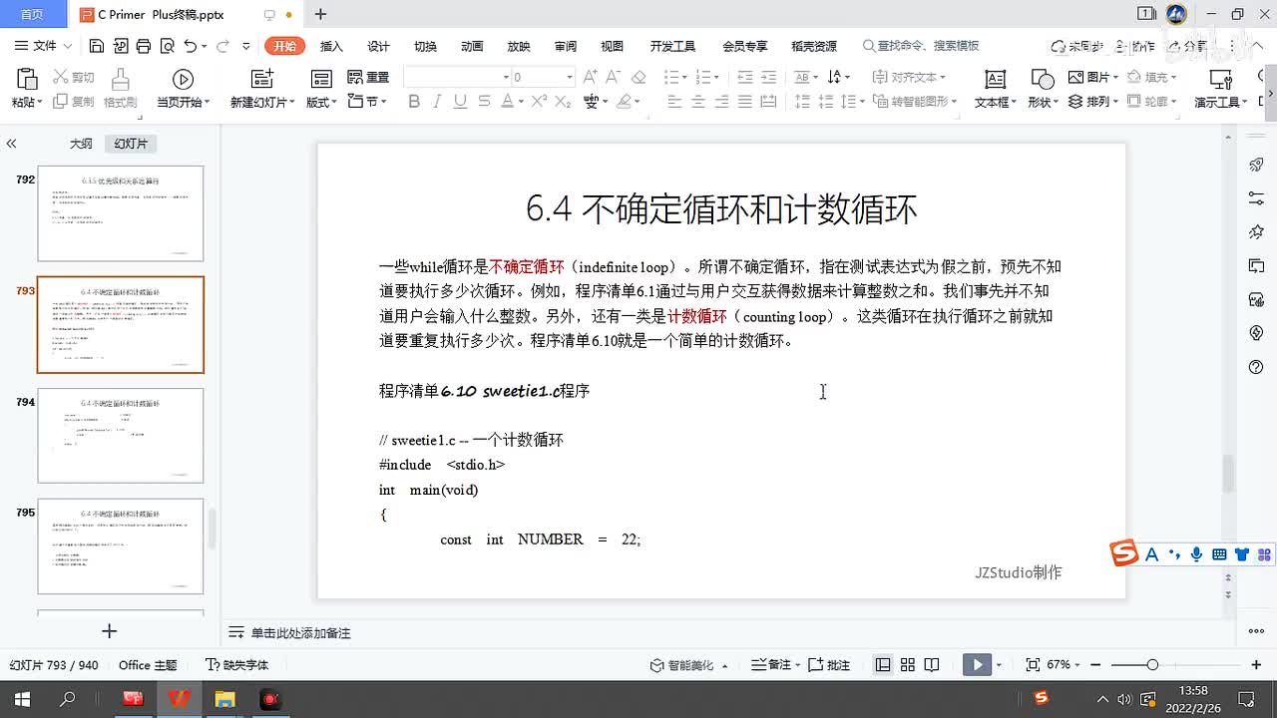1277x718 pixels.
Task: Click the search commands (查找命令) field
Action: (x=922, y=46)
